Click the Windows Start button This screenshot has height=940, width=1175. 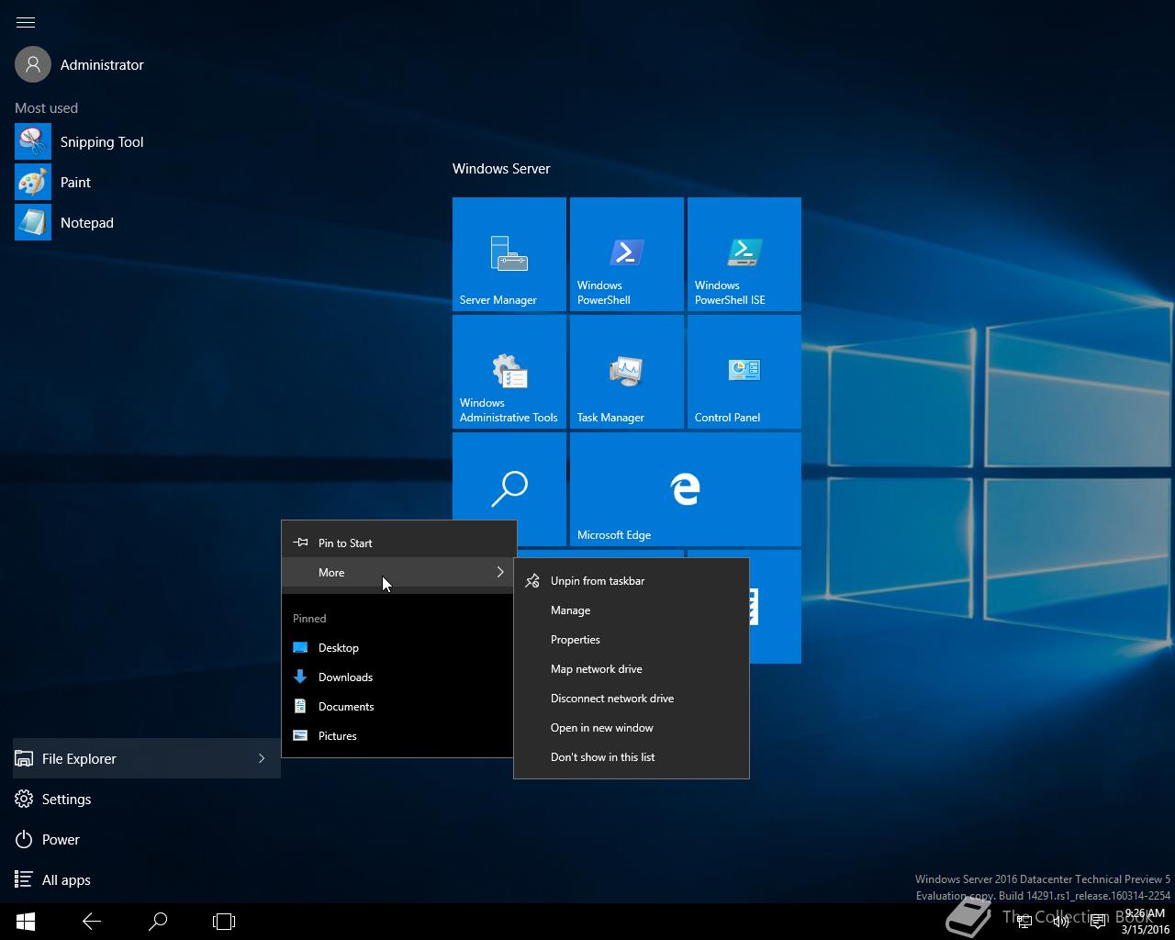pos(26,921)
